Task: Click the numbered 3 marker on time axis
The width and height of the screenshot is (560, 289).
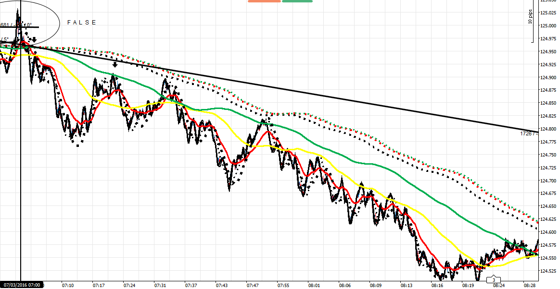Action: 494,280
